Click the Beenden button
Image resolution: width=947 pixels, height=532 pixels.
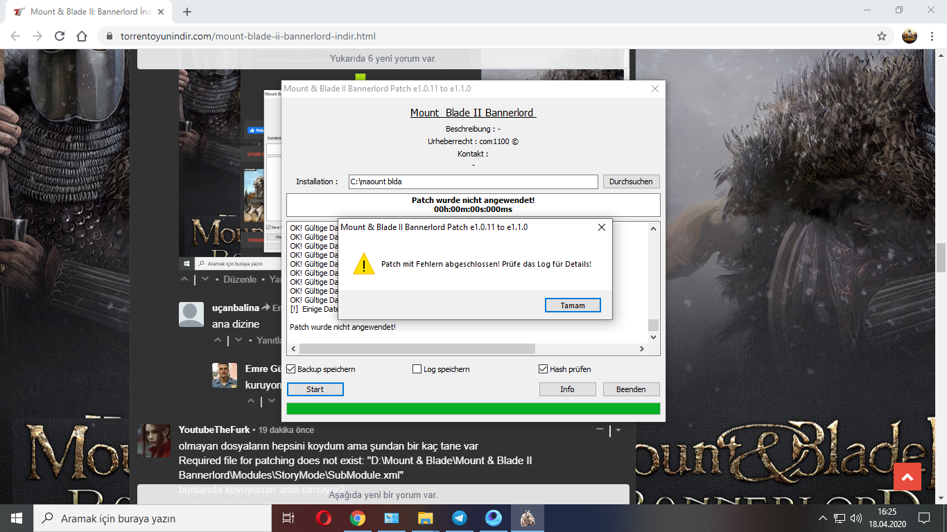(x=631, y=389)
